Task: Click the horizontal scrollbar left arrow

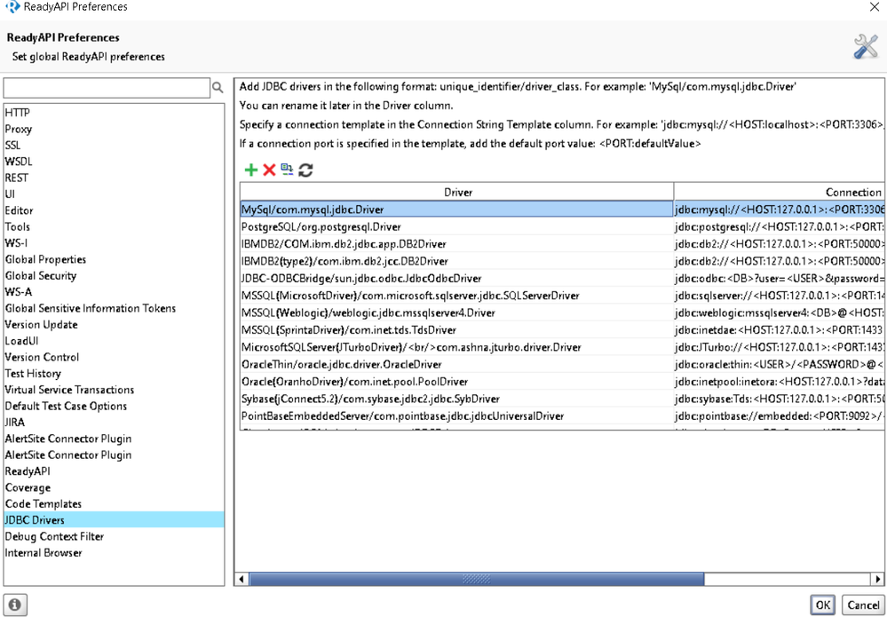Action: tap(242, 579)
